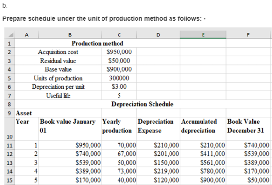Screen dimensions: 272x185
Task: Select depreciation expense $150,000 cell
Action: point(158,163)
